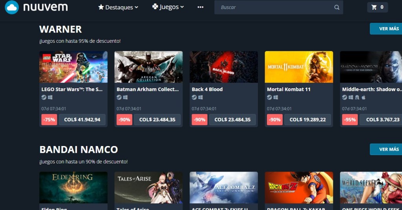Click the three-dots more menu icon
The image size is (402, 210).
(201, 7)
